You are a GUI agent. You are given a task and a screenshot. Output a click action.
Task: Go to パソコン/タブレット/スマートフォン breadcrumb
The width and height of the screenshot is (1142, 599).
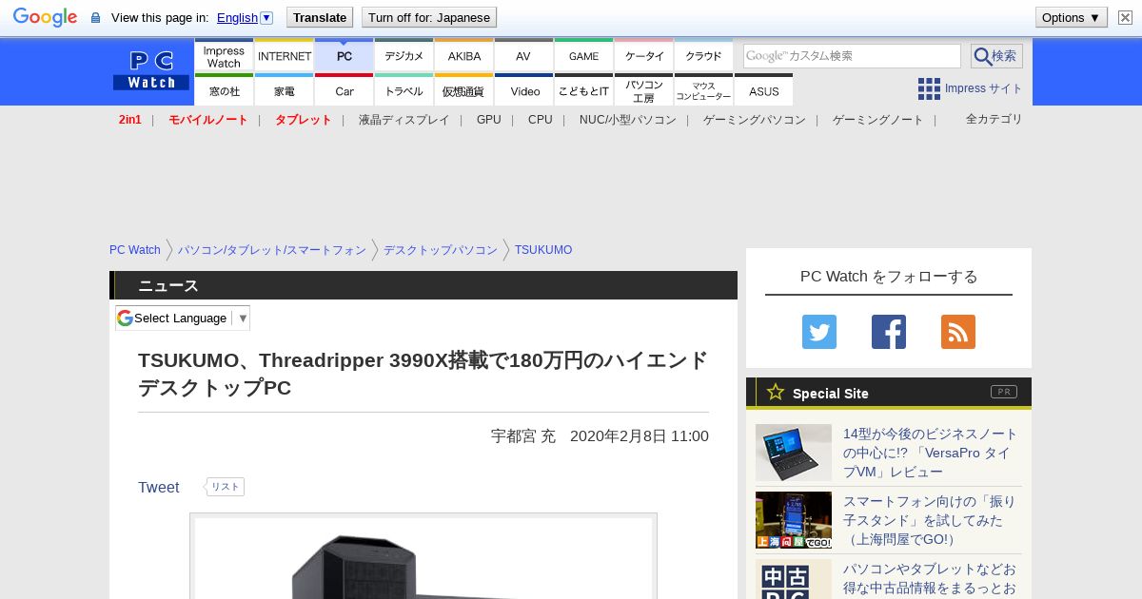coord(272,250)
